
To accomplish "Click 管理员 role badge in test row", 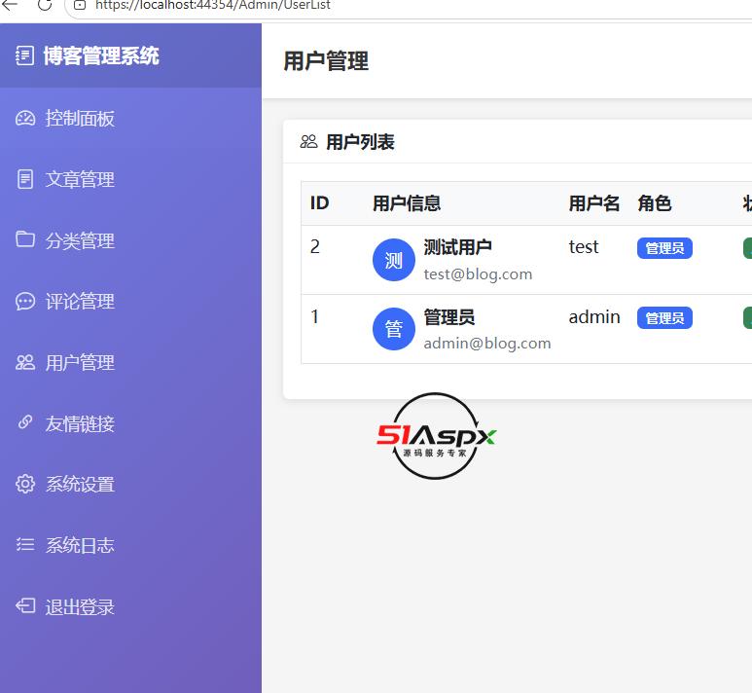I will coord(664,248).
